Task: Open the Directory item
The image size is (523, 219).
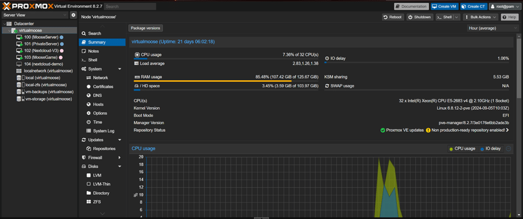Action: tap(102, 193)
